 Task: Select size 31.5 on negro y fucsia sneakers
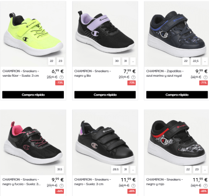click(59, 169)
